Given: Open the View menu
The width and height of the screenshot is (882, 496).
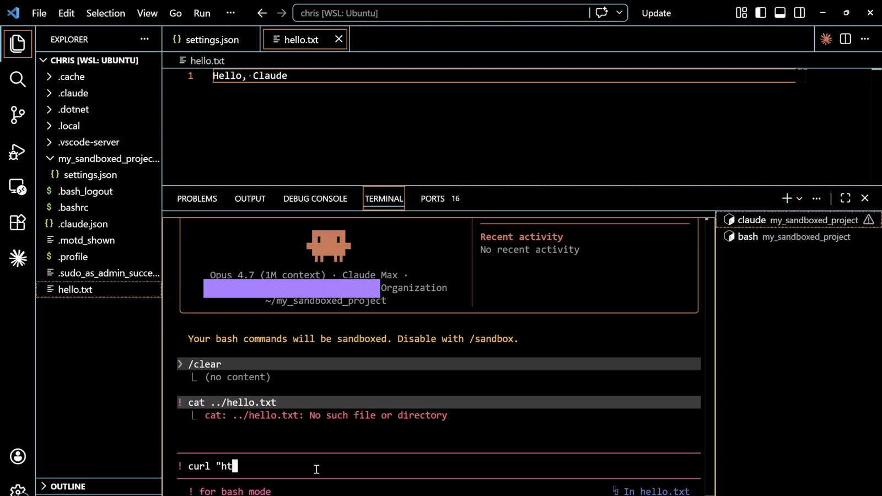Looking at the screenshot, I should (x=147, y=13).
